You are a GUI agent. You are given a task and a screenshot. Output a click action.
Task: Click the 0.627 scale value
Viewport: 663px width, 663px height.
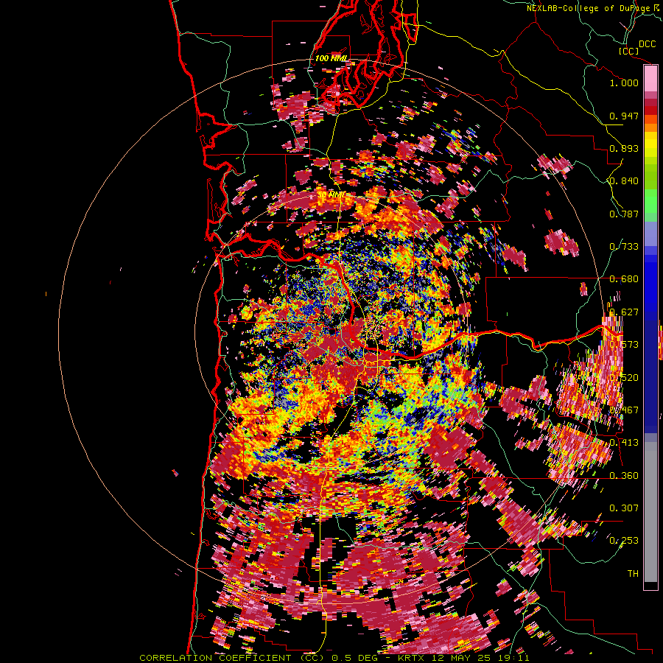(x=624, y=312)
